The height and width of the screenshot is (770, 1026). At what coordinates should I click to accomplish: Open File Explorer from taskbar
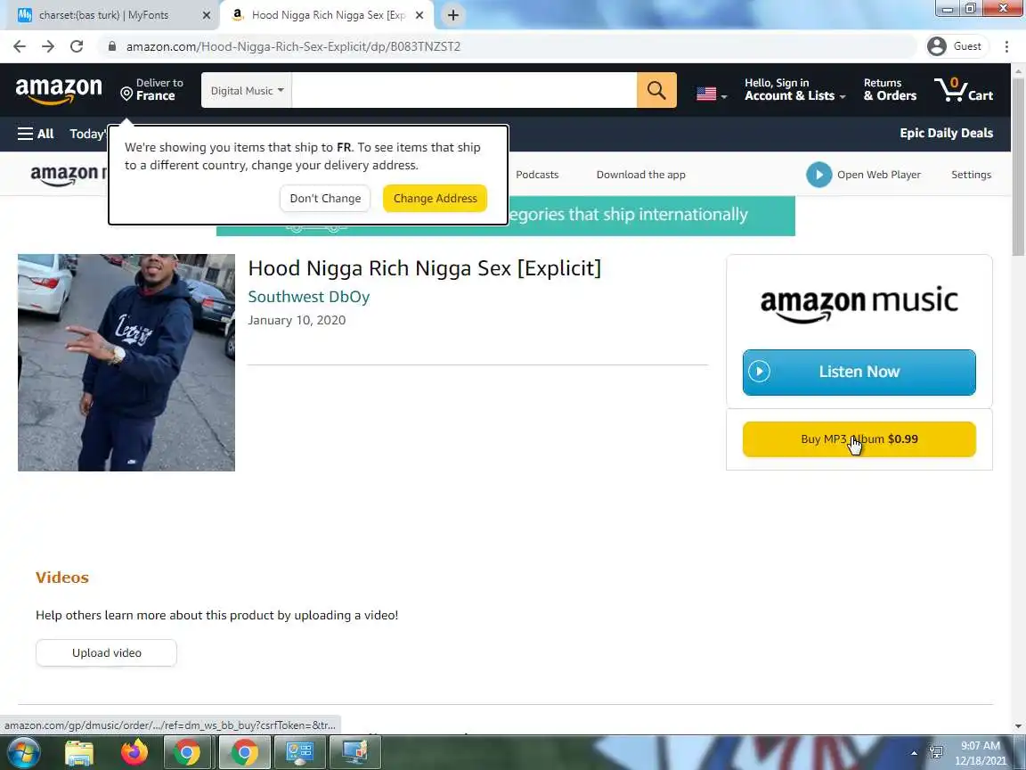pyautogui.click(x=79, y=752)
